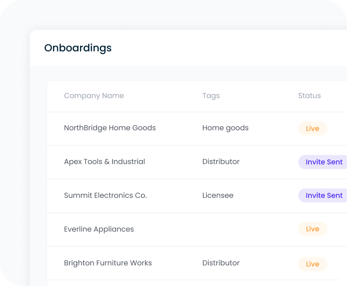Click the Live badge for Brighton Furniture Works
The width and height of the screenshot is (347, 286).
tap(313, 264)
